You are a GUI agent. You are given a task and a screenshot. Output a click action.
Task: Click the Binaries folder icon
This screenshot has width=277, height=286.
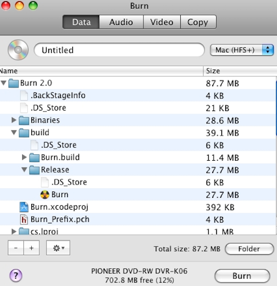tap(24, 120)
